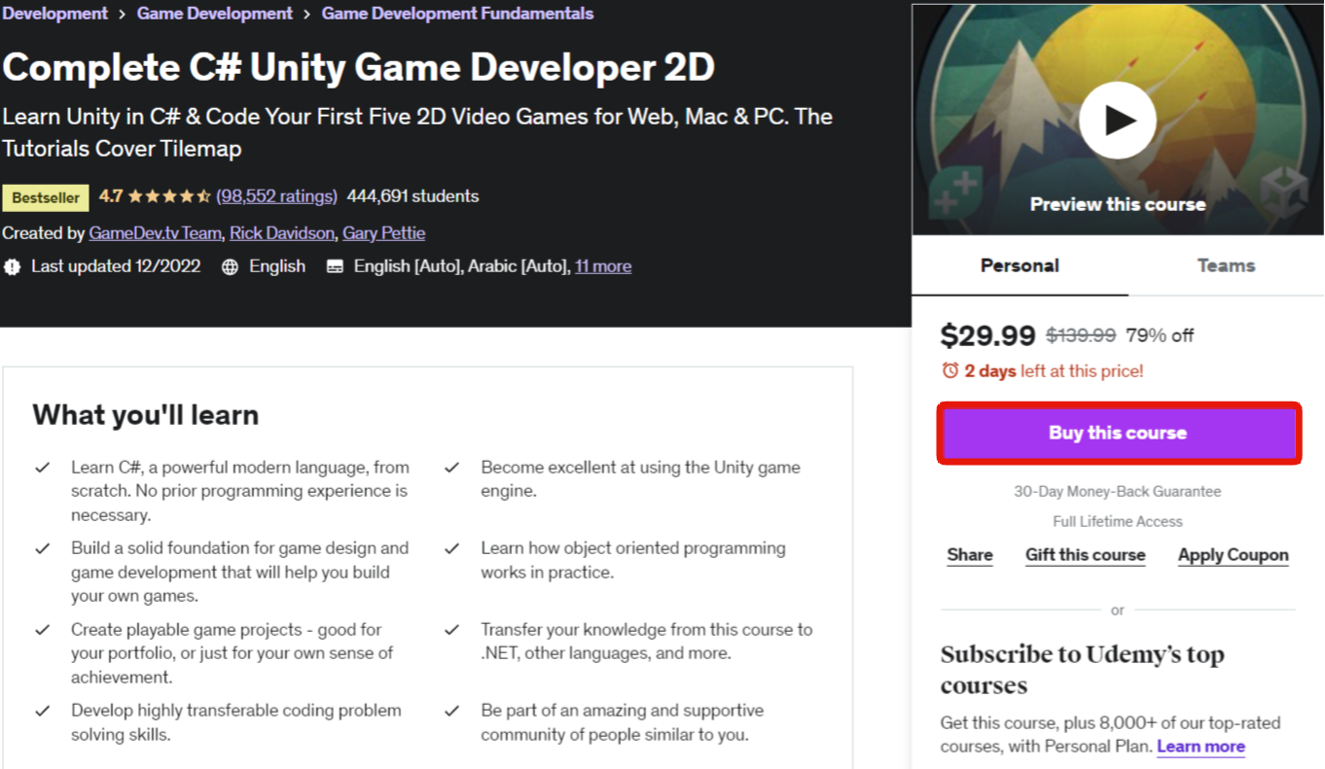The height and width of the screenshot is (769, 1325).
Task: Click Full Lifetime Access text
Action: [1118, 522]
